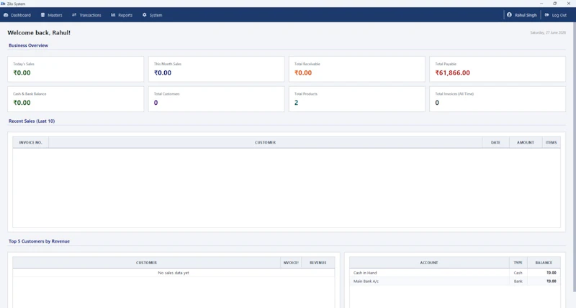Click the ITEMS column header
576x308 pixels.
[x=552, y=142]
